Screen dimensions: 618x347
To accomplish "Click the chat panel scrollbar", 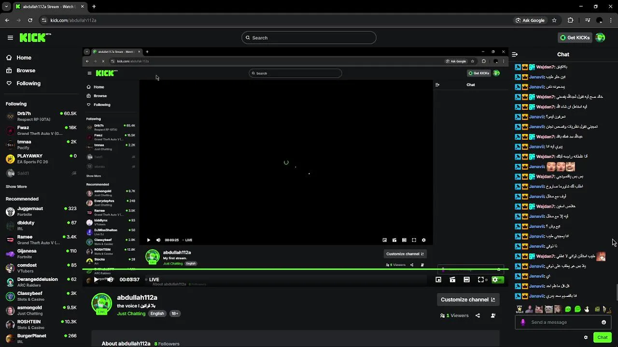I will (616, 293).
